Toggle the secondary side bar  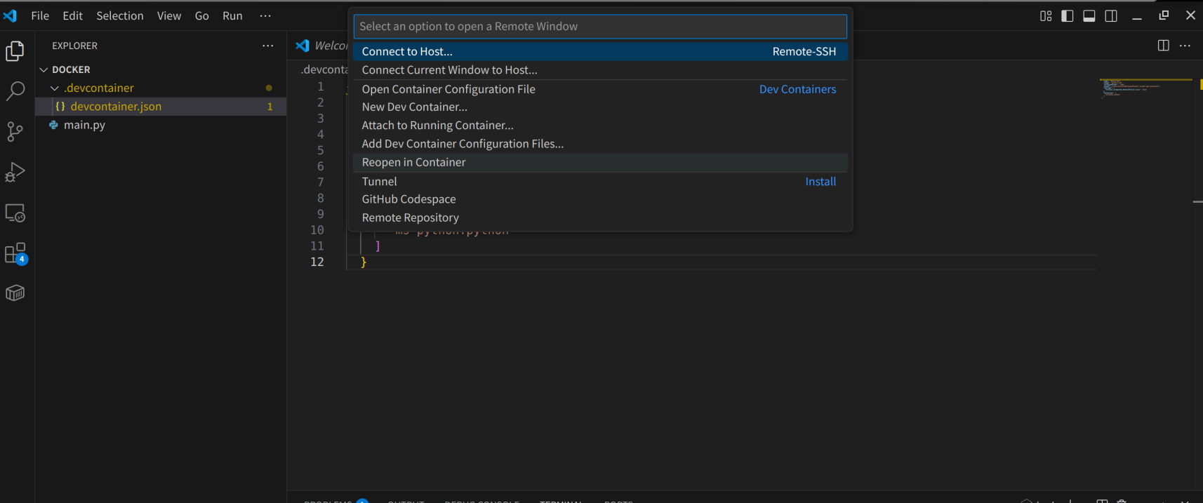click(x=1111, y=15)
